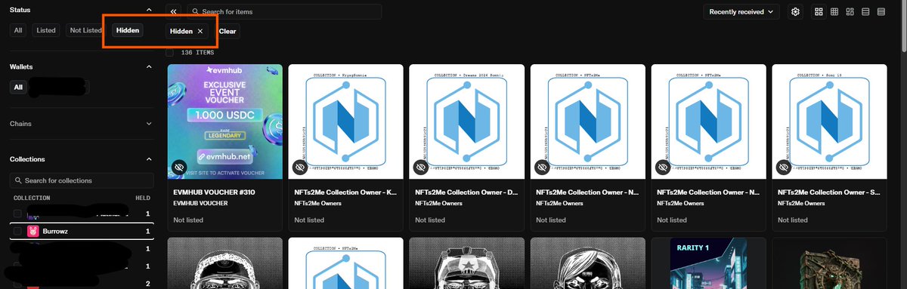Check the Burrowz collection checkbox
This screenshot has width=907, height=289.
click(x=17, y=231)
